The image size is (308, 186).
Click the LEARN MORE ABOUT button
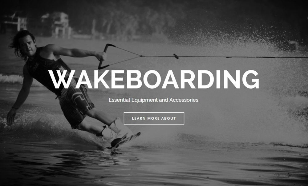click(x=154, y=118)
